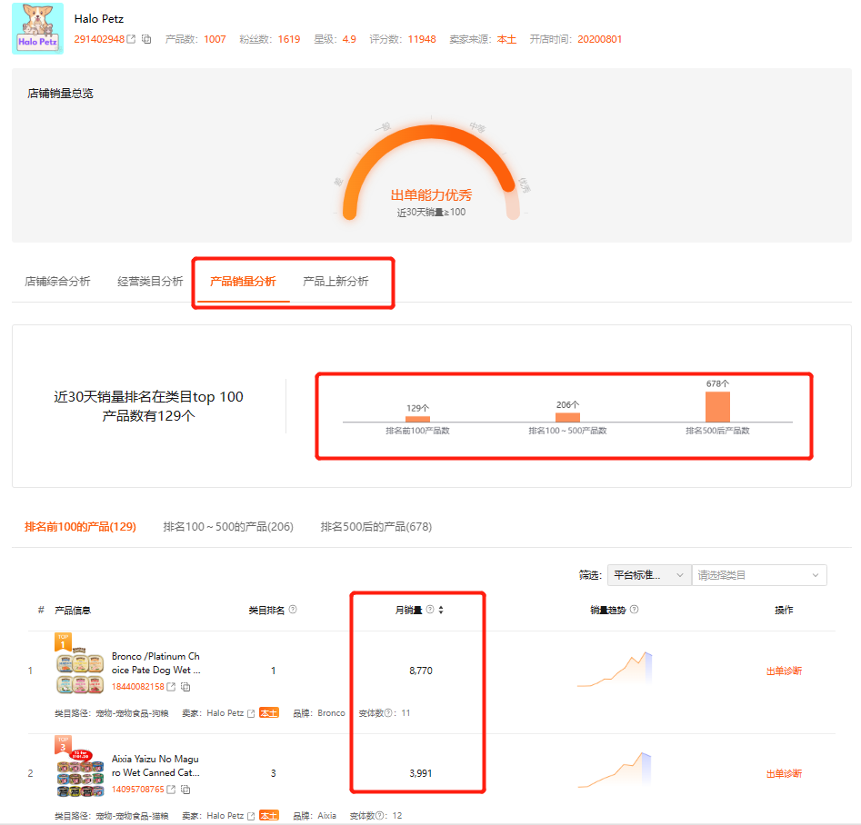This screenshot has width=861, height=825.
Task: Click monthly sales value 3,991
Action: (x=421, y=773)
